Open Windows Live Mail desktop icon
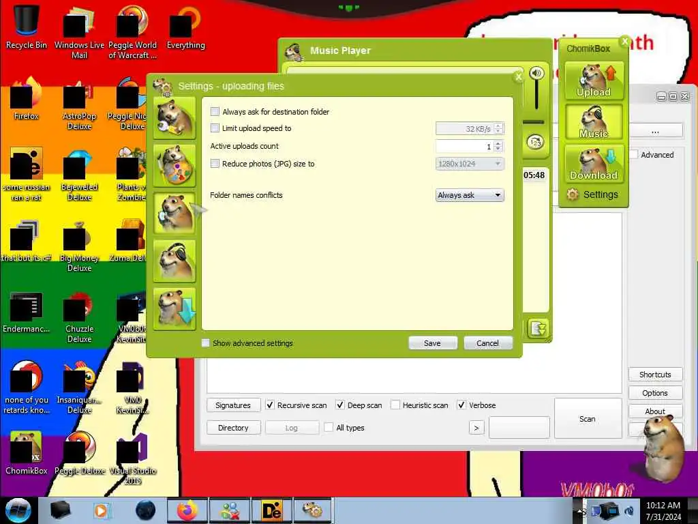 click(79, 32)
